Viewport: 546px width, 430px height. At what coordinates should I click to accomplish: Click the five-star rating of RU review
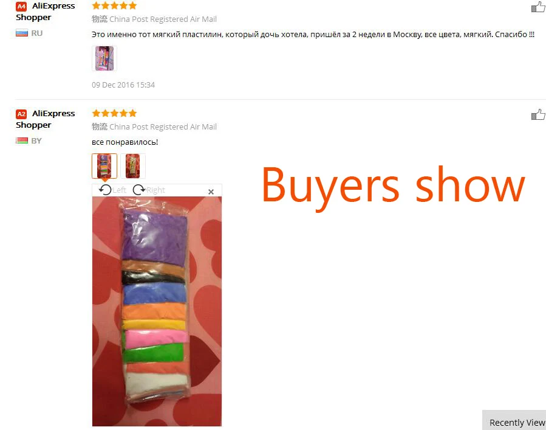pos(114,5)
